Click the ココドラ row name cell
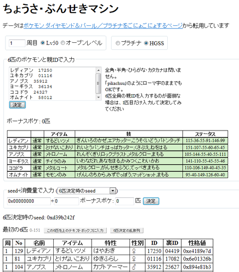239x272 pixels. pos(19,168)
